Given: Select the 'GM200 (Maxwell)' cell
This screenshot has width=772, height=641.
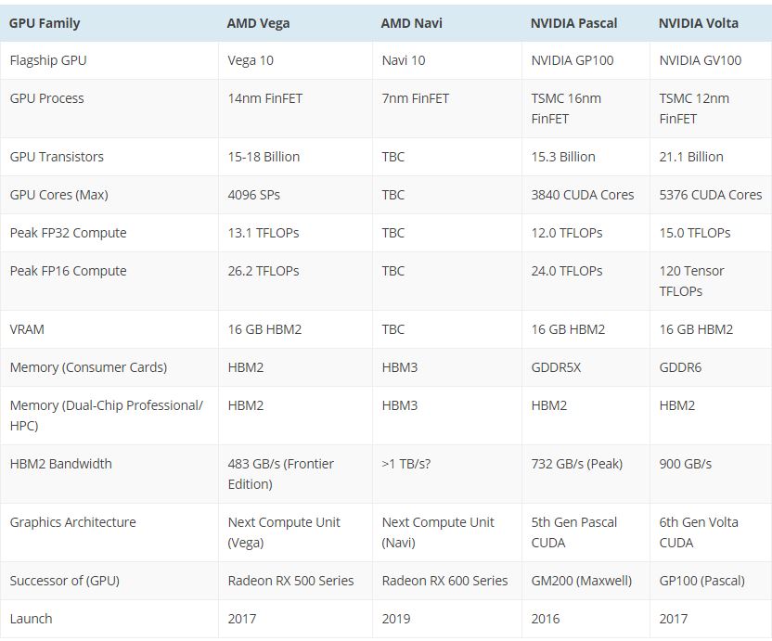Looking at the screenshot, I should 581,581.
